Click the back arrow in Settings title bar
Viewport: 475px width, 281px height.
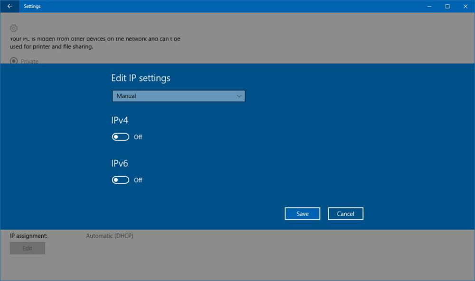pos(9,6)
